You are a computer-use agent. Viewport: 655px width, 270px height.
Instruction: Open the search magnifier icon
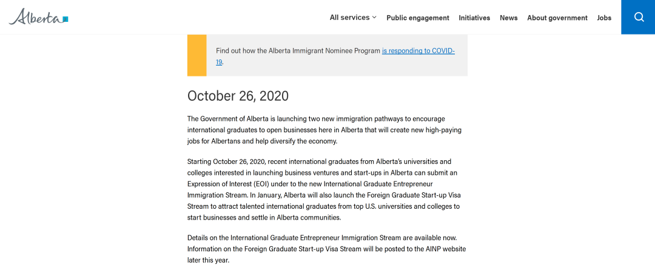639,17
